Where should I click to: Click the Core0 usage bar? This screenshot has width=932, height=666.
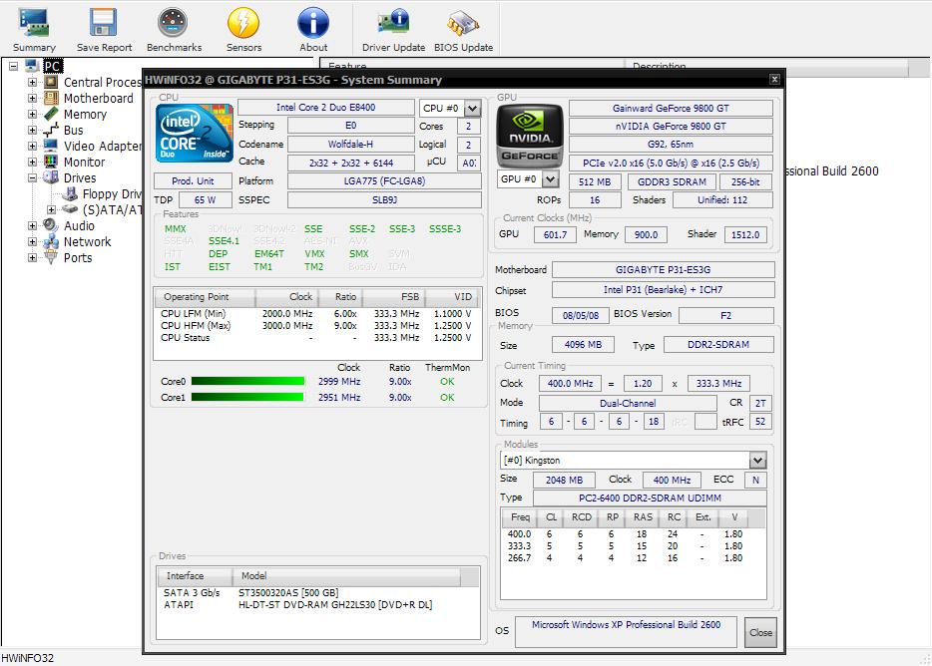(247, 382)
